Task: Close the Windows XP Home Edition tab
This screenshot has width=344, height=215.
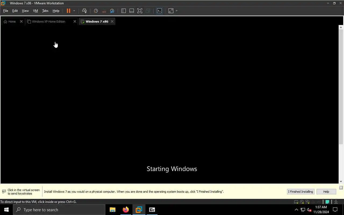Action: (75, 21)
